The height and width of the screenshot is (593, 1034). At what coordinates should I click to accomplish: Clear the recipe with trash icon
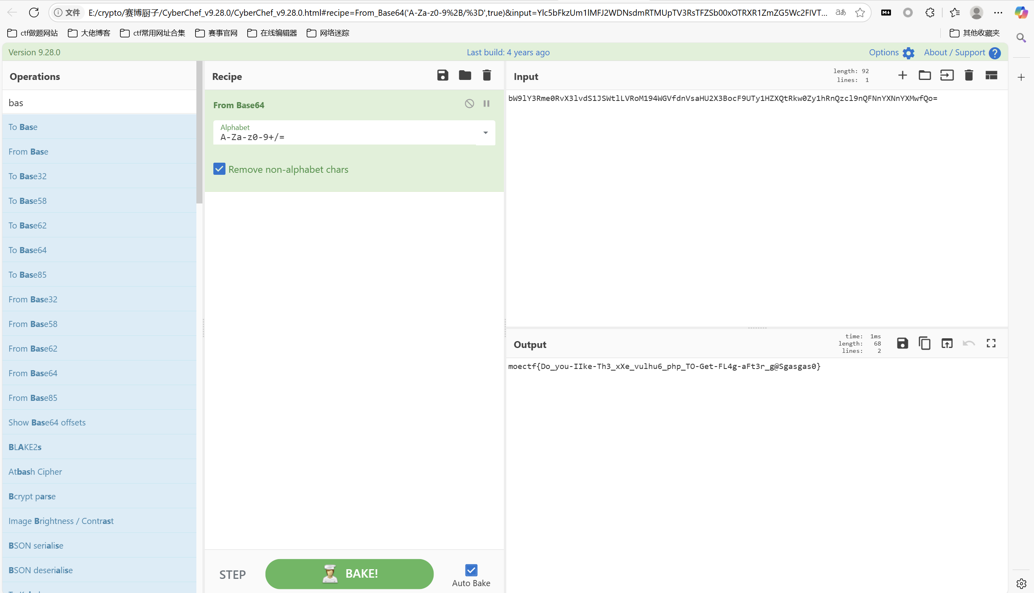(x=486, y=75)
